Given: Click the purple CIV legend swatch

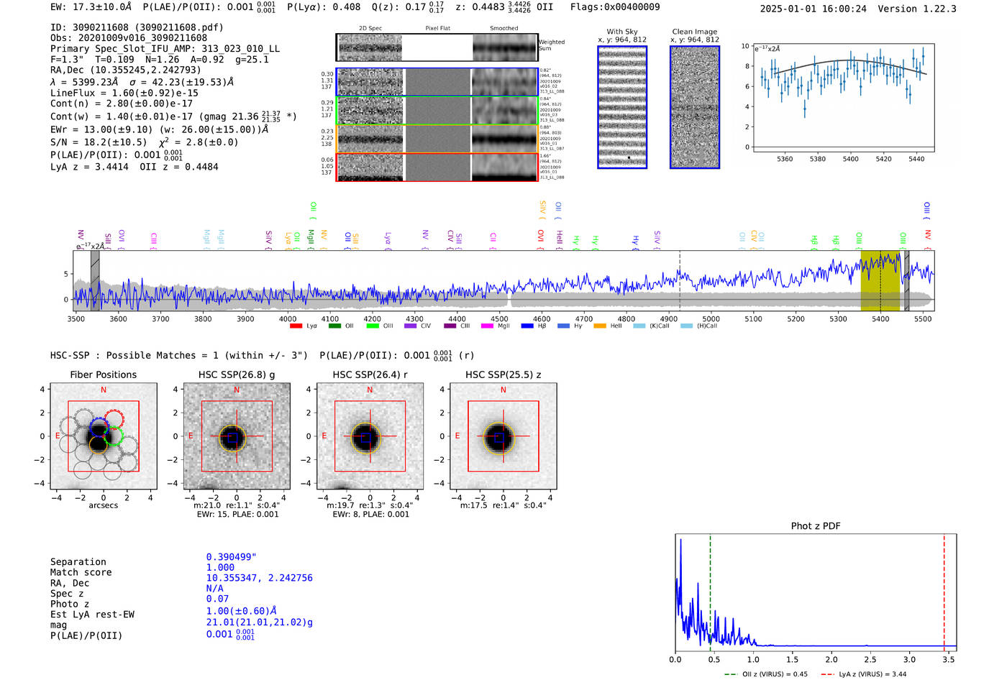Looking at the screenshot, I should pyautogui.click(x=411, y=326).
